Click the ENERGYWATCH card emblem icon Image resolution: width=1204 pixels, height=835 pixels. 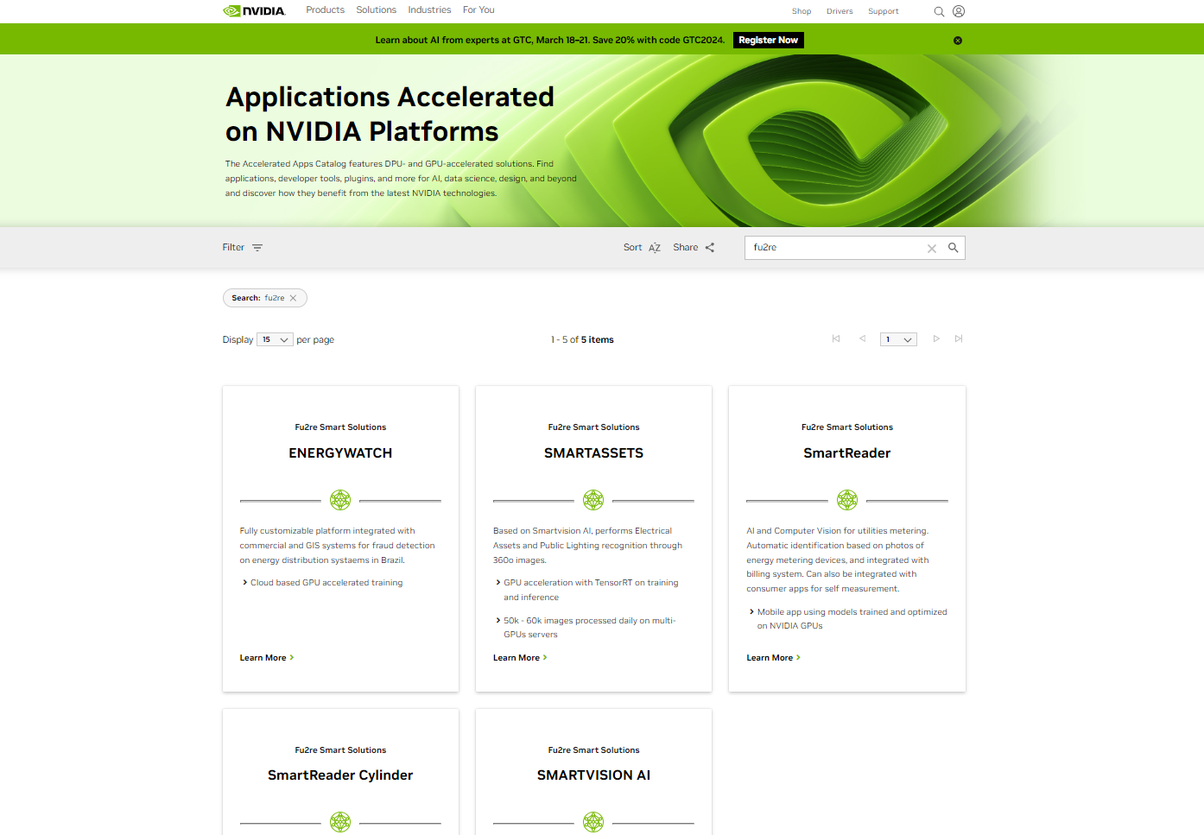pos(340,500)
